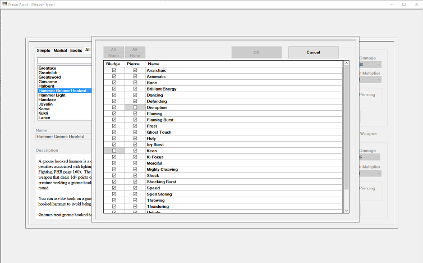Select Guisarme in weapon list
This screenshot has height=263, width=423.
point(65,81)
